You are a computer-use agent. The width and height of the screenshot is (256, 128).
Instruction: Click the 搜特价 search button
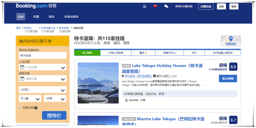pos(54,116)
